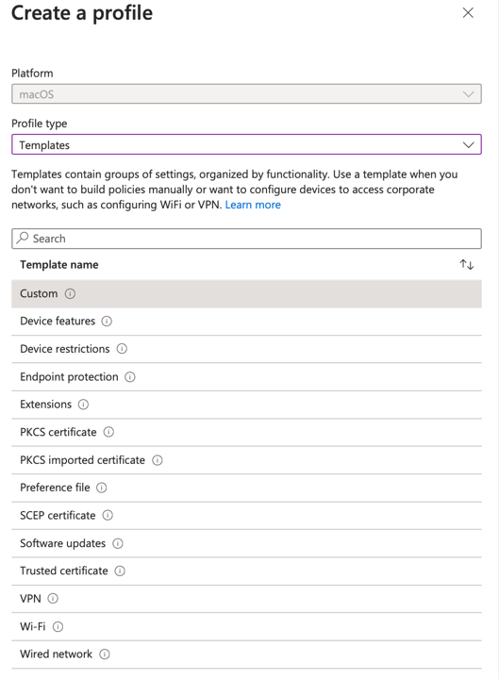Screen dimensions: 499x679
Task: Show info for the SCEP certificate template
Action: 108,515
